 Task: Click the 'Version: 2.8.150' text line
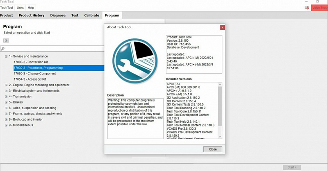click(x=178, y=41)
